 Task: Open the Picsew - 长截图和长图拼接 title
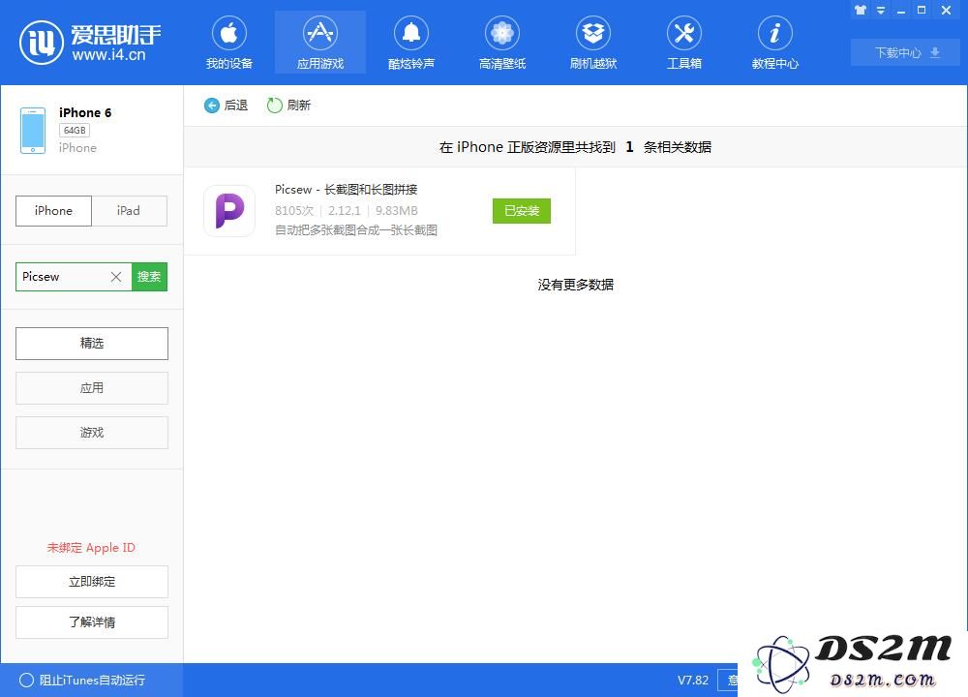pos(347,190)
